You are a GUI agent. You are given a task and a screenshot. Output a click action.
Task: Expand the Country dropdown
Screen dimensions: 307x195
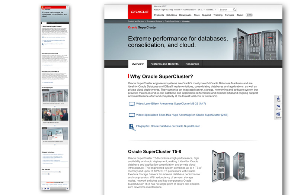(x=178, y=10)
